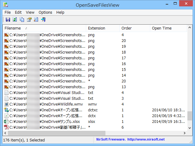
Task: Select the Screenshots row with order 15
Action: tap(95, 70)
